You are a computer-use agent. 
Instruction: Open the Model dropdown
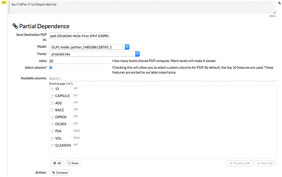[89, 47]
